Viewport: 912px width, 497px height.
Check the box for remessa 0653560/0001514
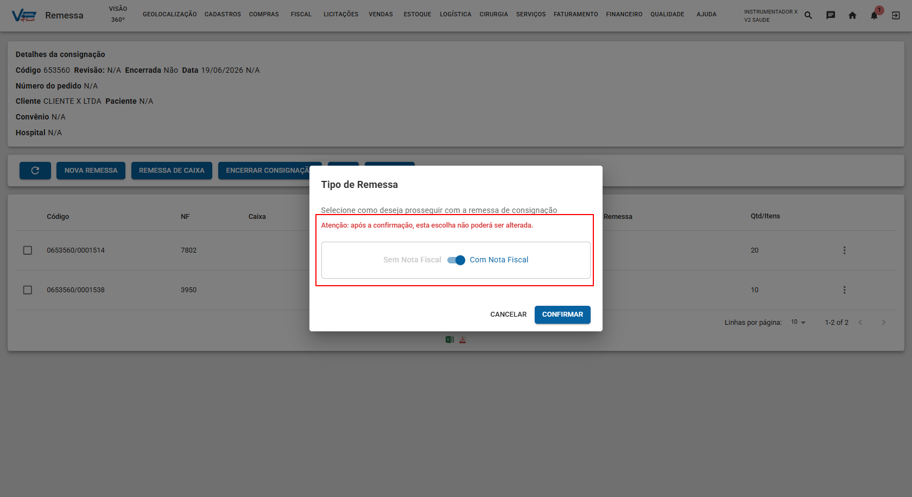[x=28, y=250]
